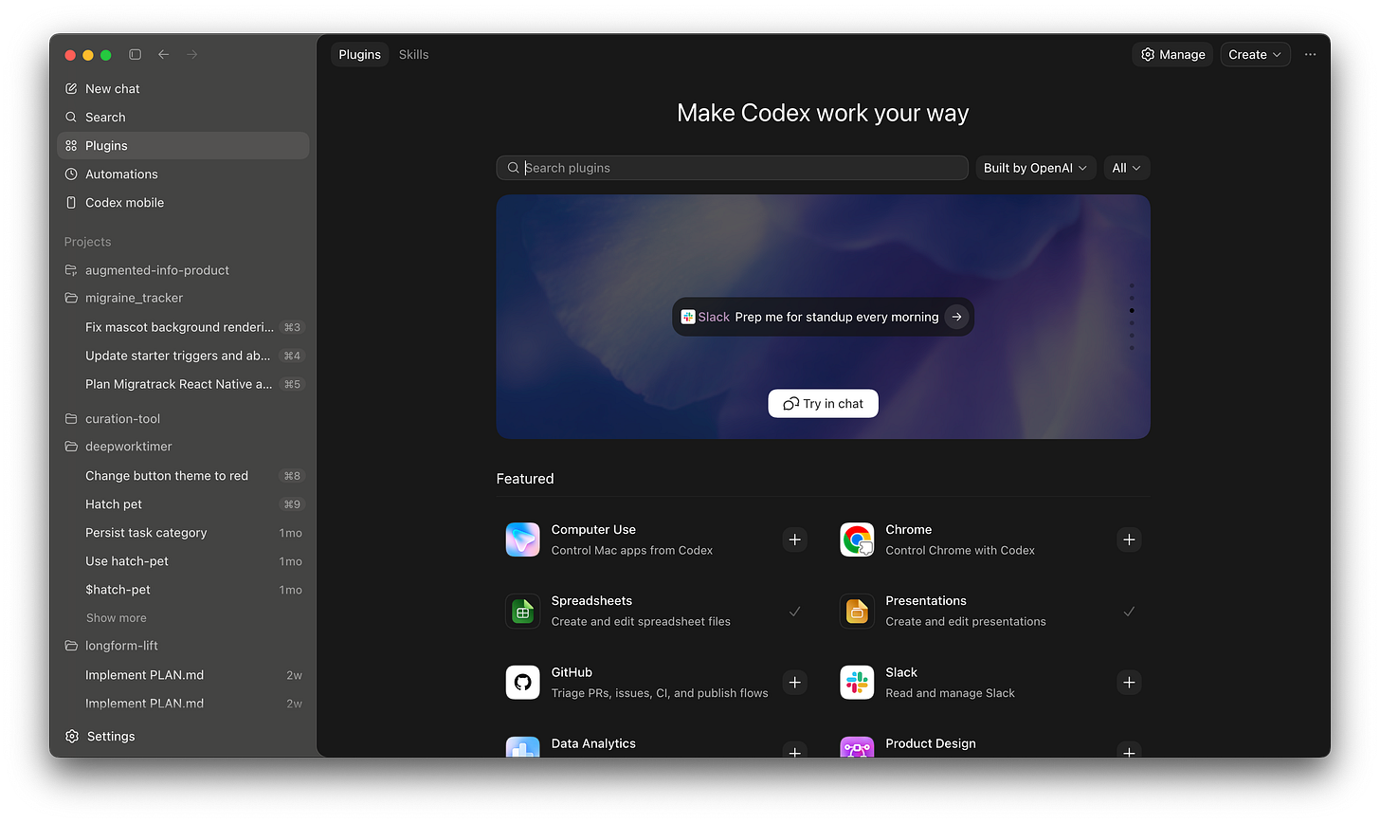
Task: Switch to the Skills tab
Action: [413, 55]
